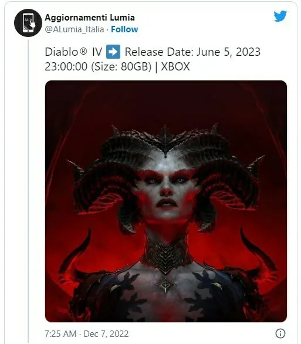Viewport: 301px width, 344px height.
Task: Click the 7:25 AM time text
Action: point(60,333)
